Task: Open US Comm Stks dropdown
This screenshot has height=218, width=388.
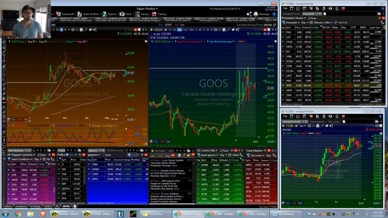Action: click(x=207, y=151)
